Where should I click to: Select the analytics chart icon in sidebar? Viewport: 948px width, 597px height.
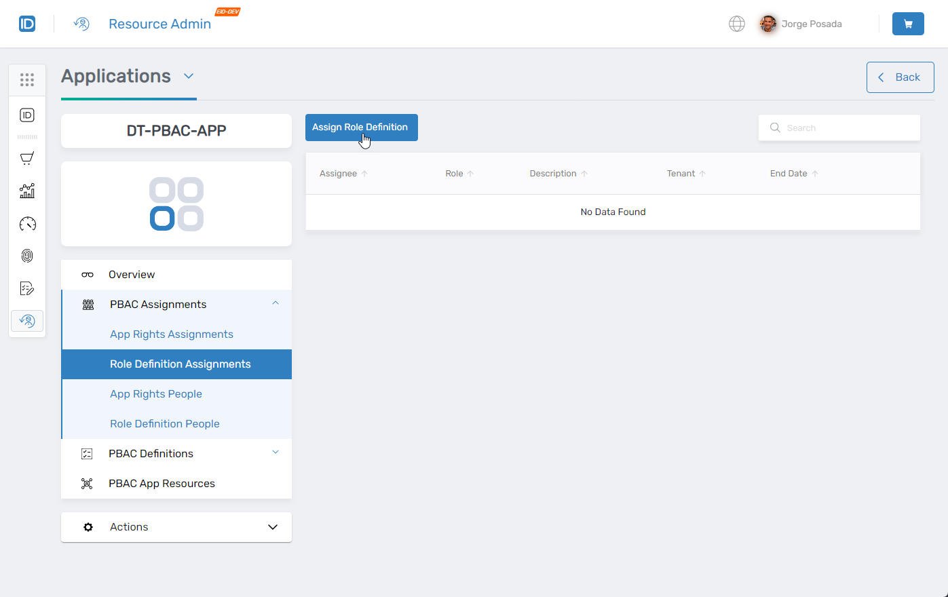27,191
